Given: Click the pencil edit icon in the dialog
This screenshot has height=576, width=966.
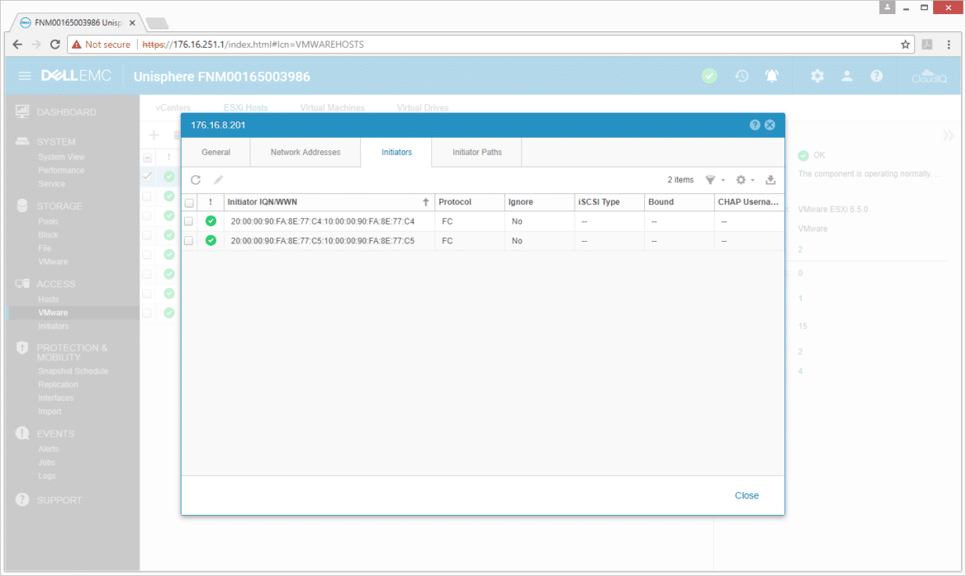Looking at the screenshot, I should [218, 180].
